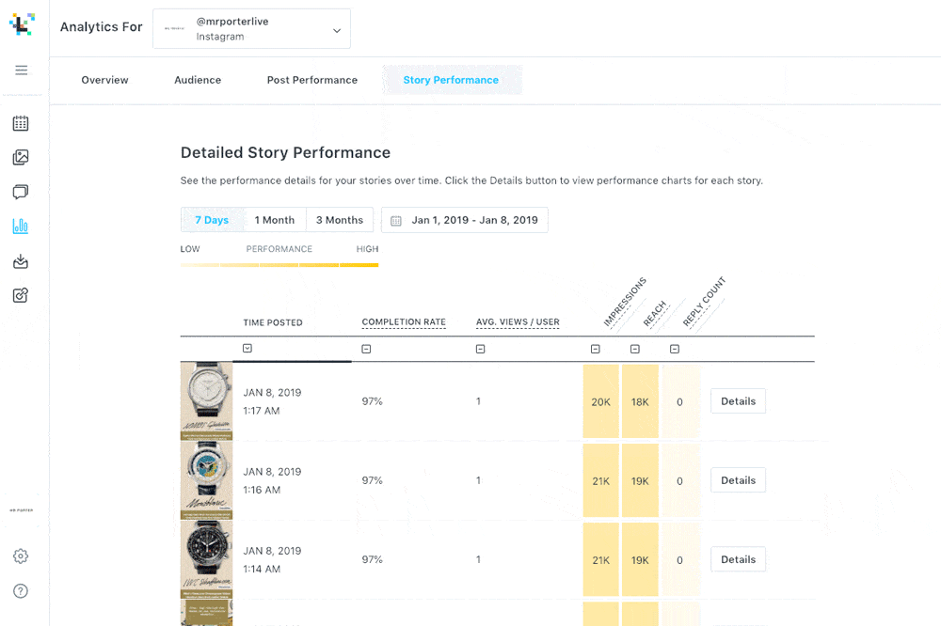Open Settings via the gear icon
The image size is (941, 626).
click(x=21, y=556)
